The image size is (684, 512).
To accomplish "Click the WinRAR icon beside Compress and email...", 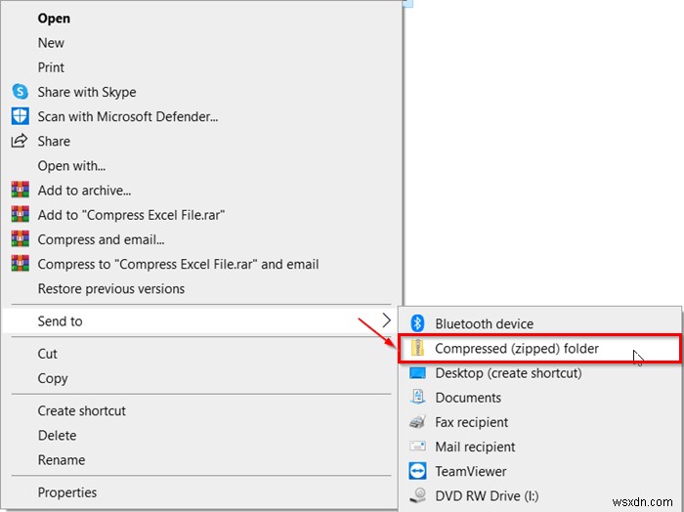I will click(21, 239).
